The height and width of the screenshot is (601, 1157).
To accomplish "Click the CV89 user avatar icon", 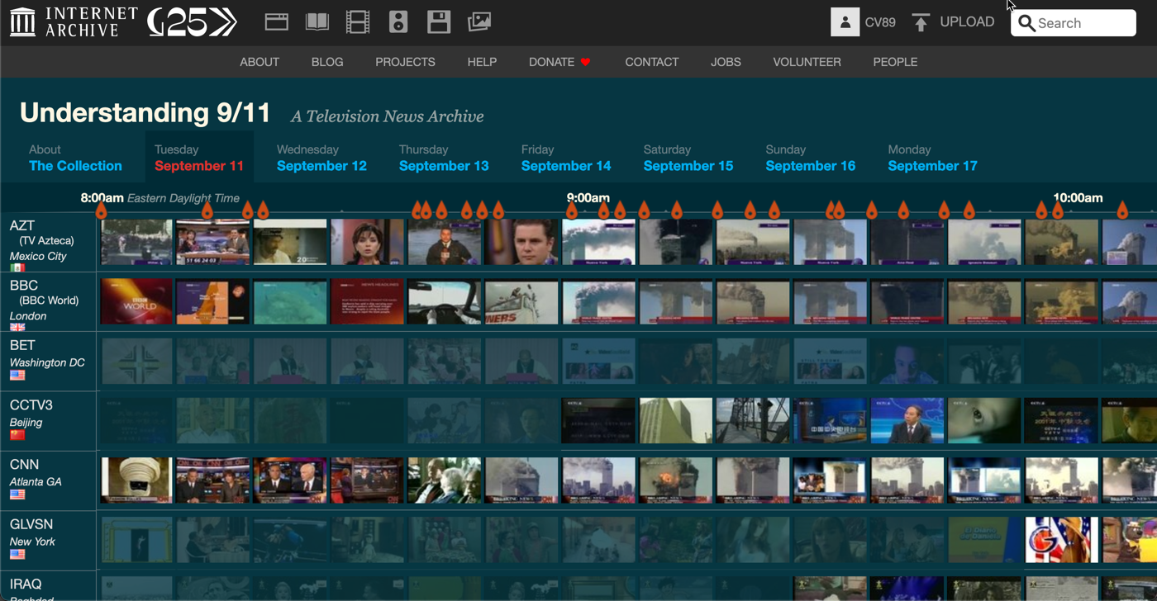I will 845,22.
